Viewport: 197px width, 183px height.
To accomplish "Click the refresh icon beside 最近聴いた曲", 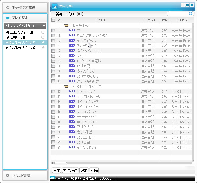I will (x=43, y=37).
